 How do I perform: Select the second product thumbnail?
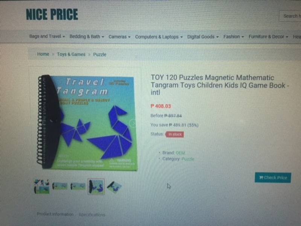tap(60, 186)
